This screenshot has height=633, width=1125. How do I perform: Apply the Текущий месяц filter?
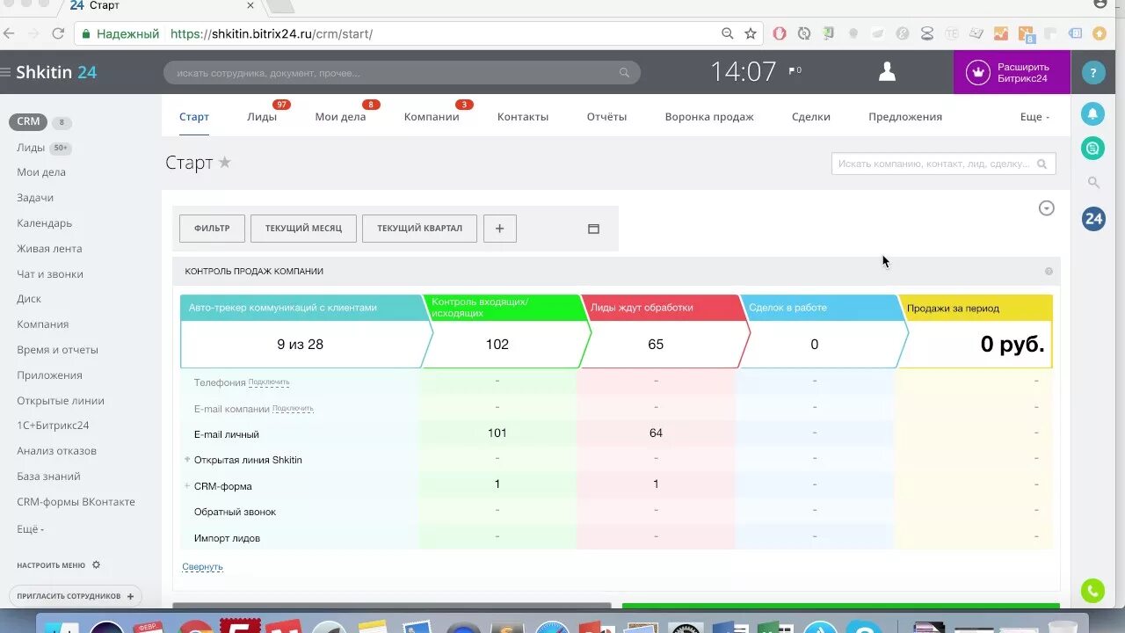pos(303,229)
